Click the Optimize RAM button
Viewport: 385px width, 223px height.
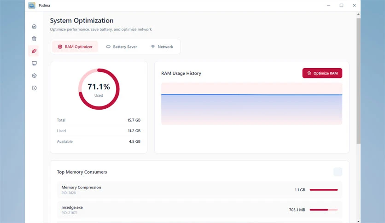(322, 73)
